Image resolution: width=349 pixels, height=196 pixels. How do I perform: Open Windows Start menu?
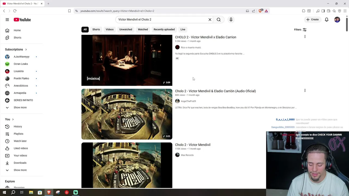pos(4,192)
